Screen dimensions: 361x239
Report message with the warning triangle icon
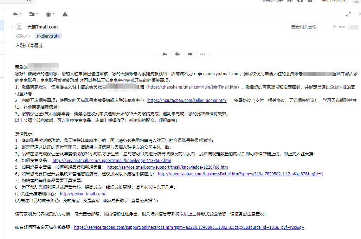65,14
